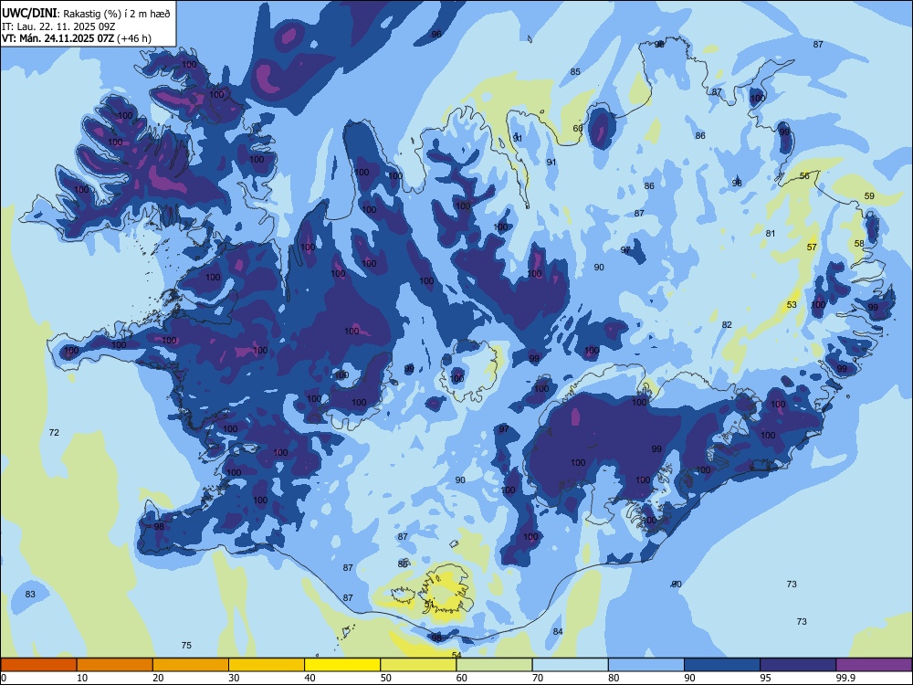Select the light green 60–70 legend swatch

pos(494,665)
